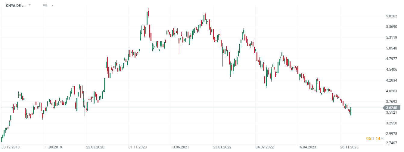Viewport: 404px width, 152px height.
Task: Open the CNYA.DE symbol dropdown arrow
Action: pyautogui.click(x=30, y=5)
